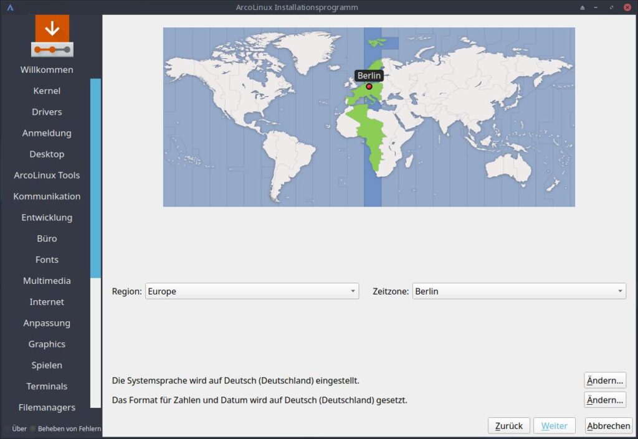Screen dimensions: 638x439
Task: Select the Graphics step
Action: click(47, 344)
